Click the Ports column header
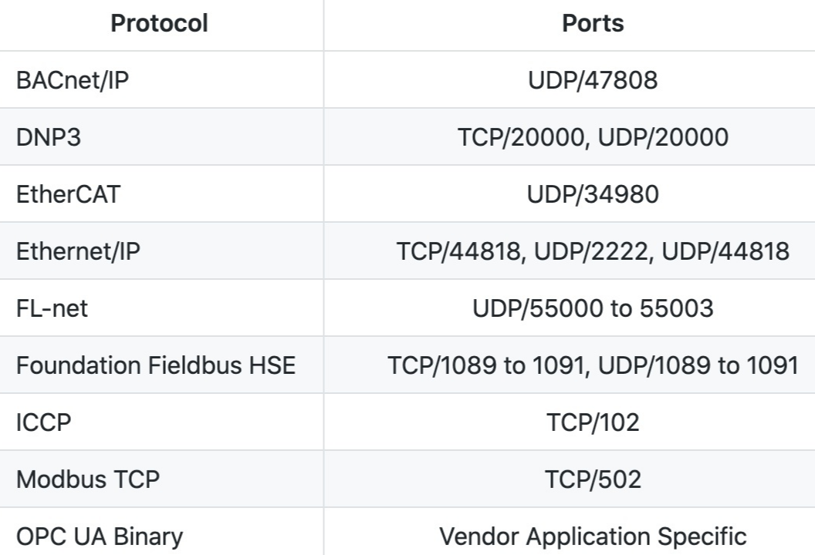The width and height of the screenshot is (815, 555). tap(593, 23)
